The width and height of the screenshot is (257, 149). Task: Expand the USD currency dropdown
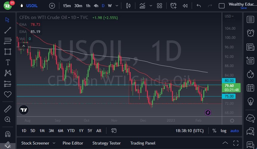(x=229, y=16)
